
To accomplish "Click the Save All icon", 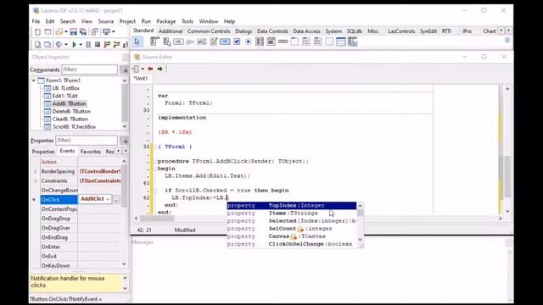I will point(83,32).
